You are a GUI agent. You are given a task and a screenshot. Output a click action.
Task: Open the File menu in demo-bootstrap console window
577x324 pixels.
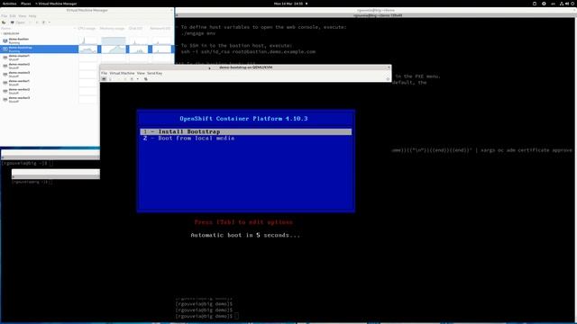[105, 73]
